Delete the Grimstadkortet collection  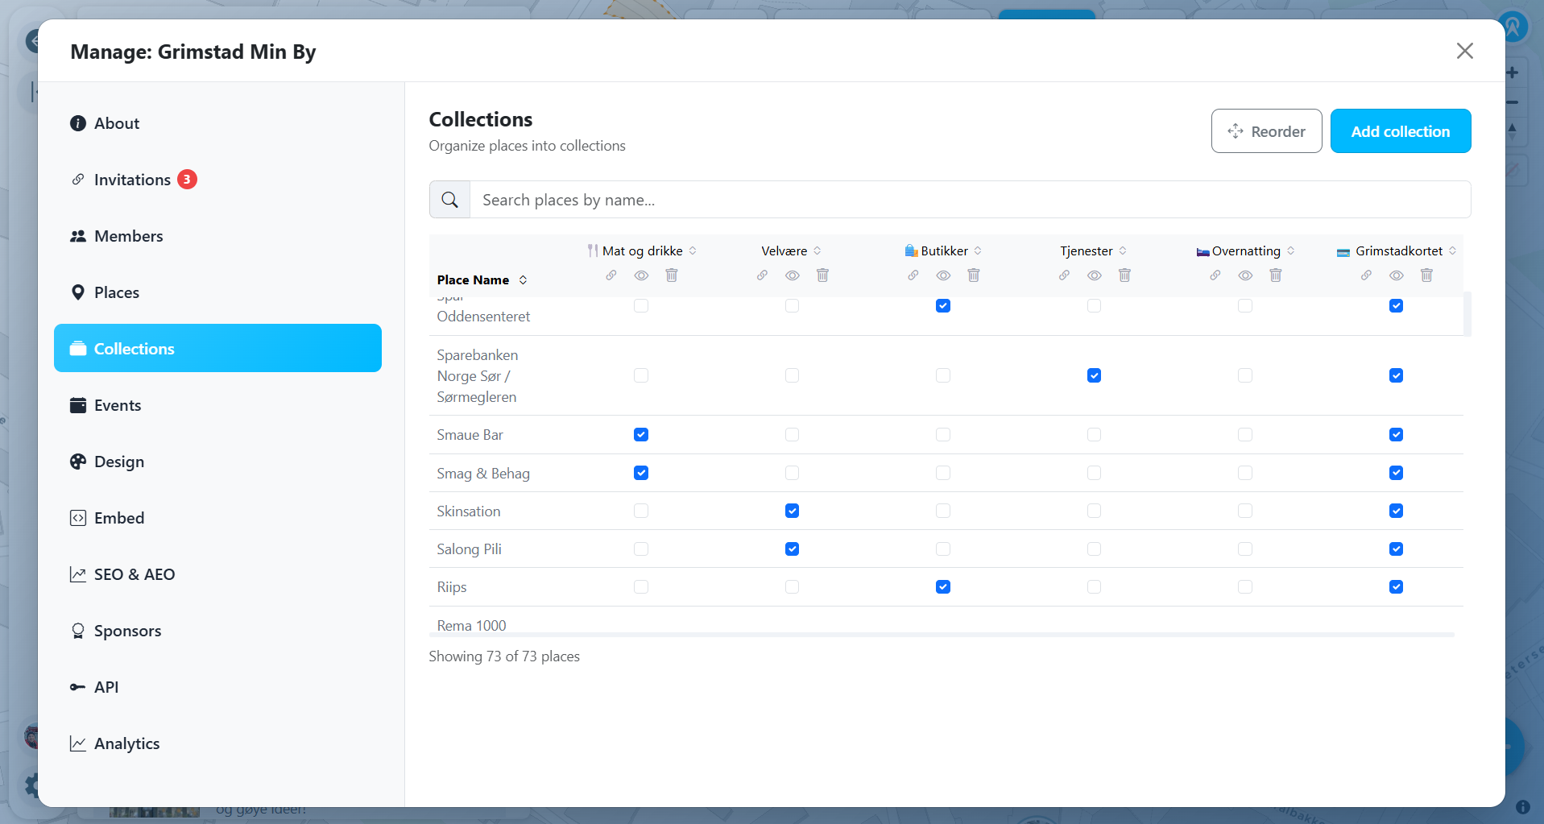[x=1426, y=275]
